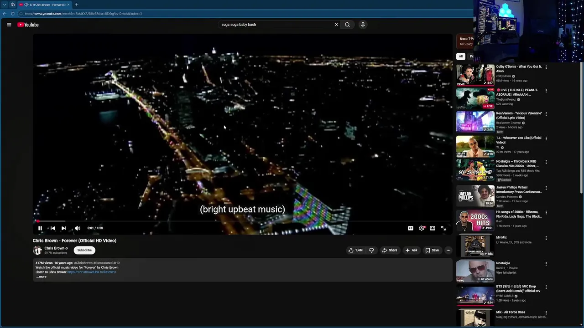
Task: Open options for Nostalgia Throwback R&B video
Action: click(546, 162)
